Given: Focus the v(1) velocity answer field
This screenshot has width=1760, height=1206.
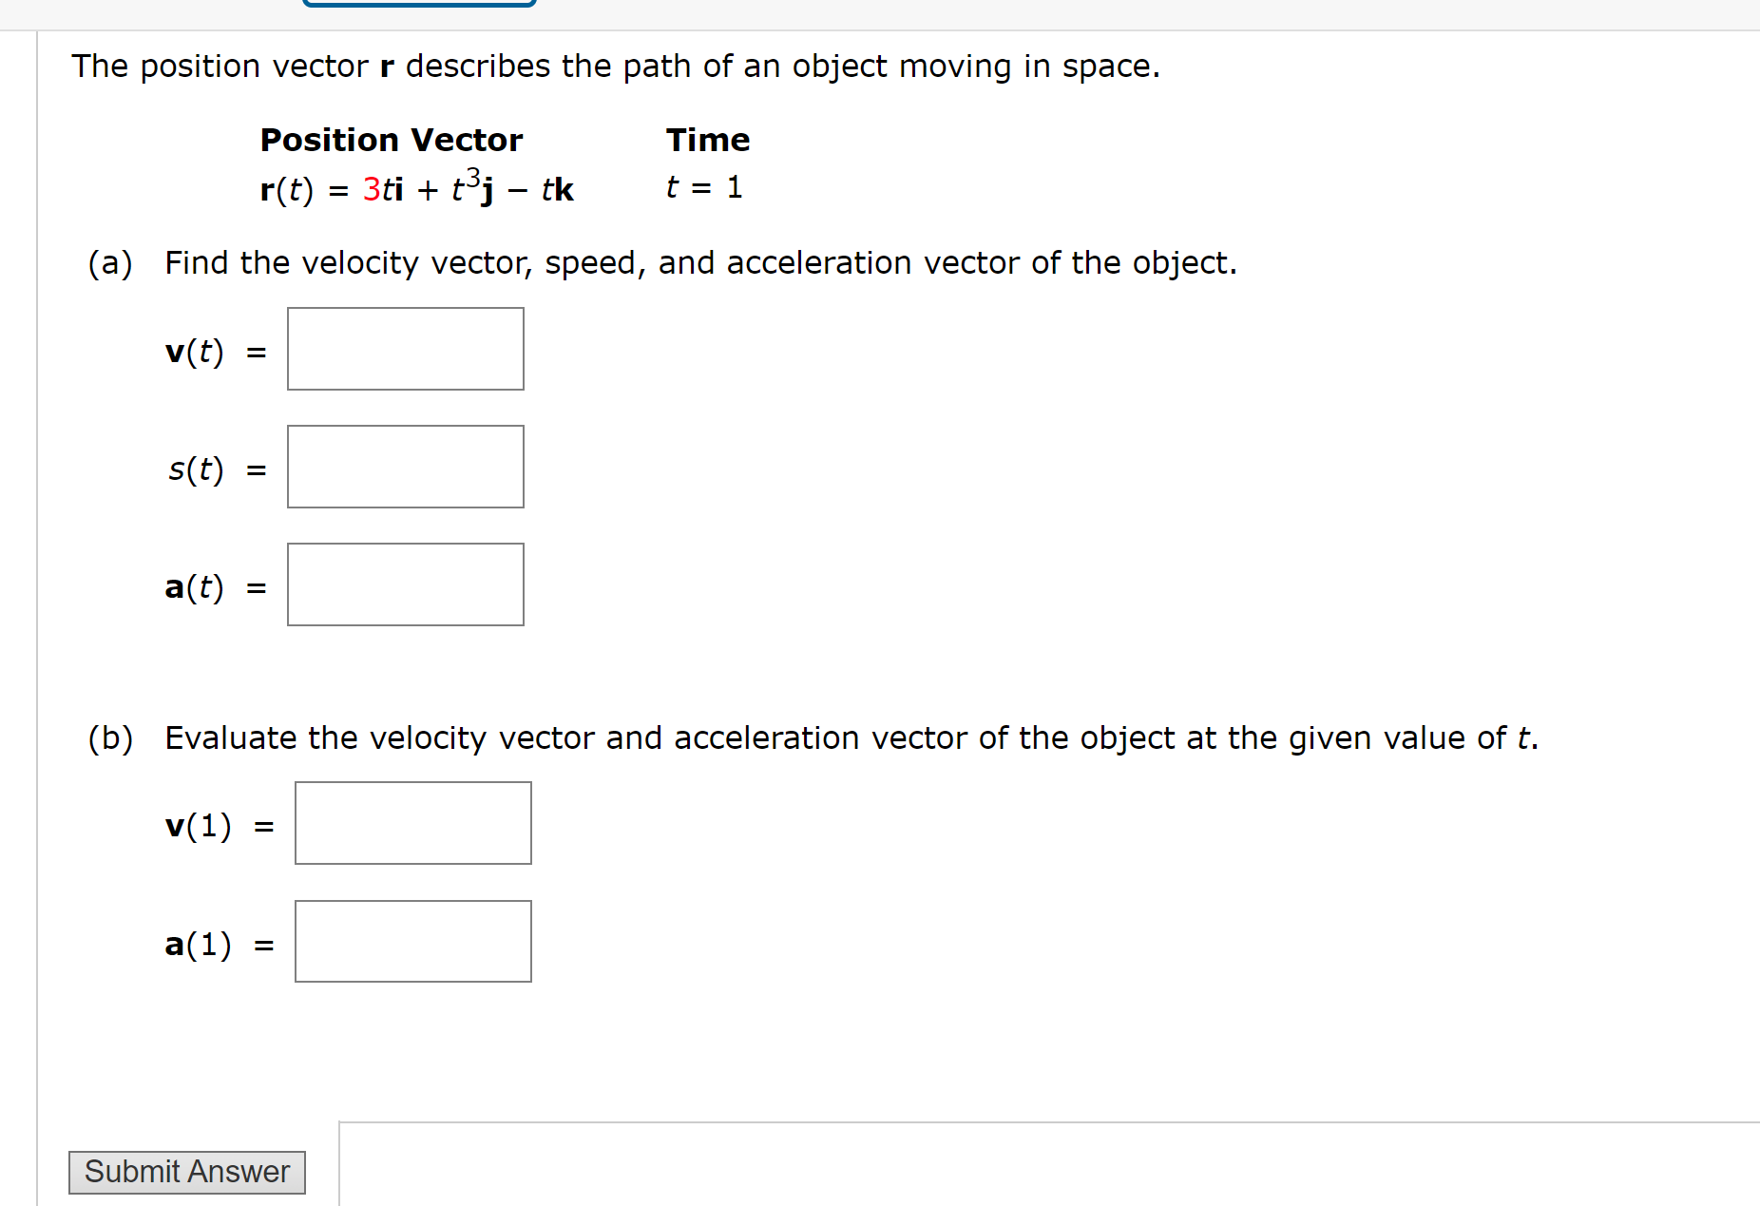Looking at the screenshot, I should pyautogui.click(x=412, y=822).
